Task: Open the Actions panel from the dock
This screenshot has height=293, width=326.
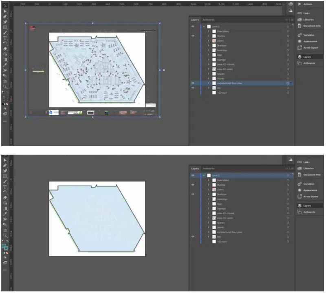Action: 308,4
